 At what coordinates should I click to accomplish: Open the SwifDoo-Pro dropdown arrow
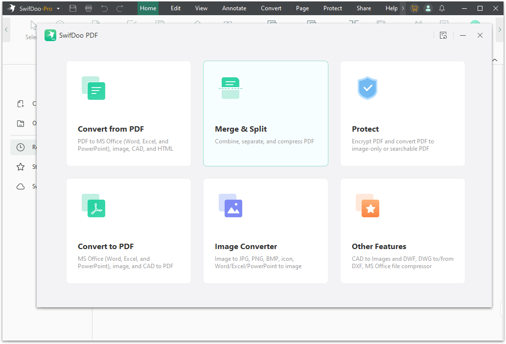(x=57, y=8)
